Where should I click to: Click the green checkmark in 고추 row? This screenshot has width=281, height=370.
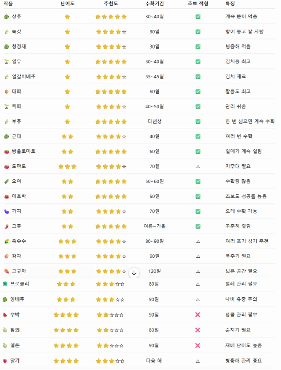click(198, 226)
